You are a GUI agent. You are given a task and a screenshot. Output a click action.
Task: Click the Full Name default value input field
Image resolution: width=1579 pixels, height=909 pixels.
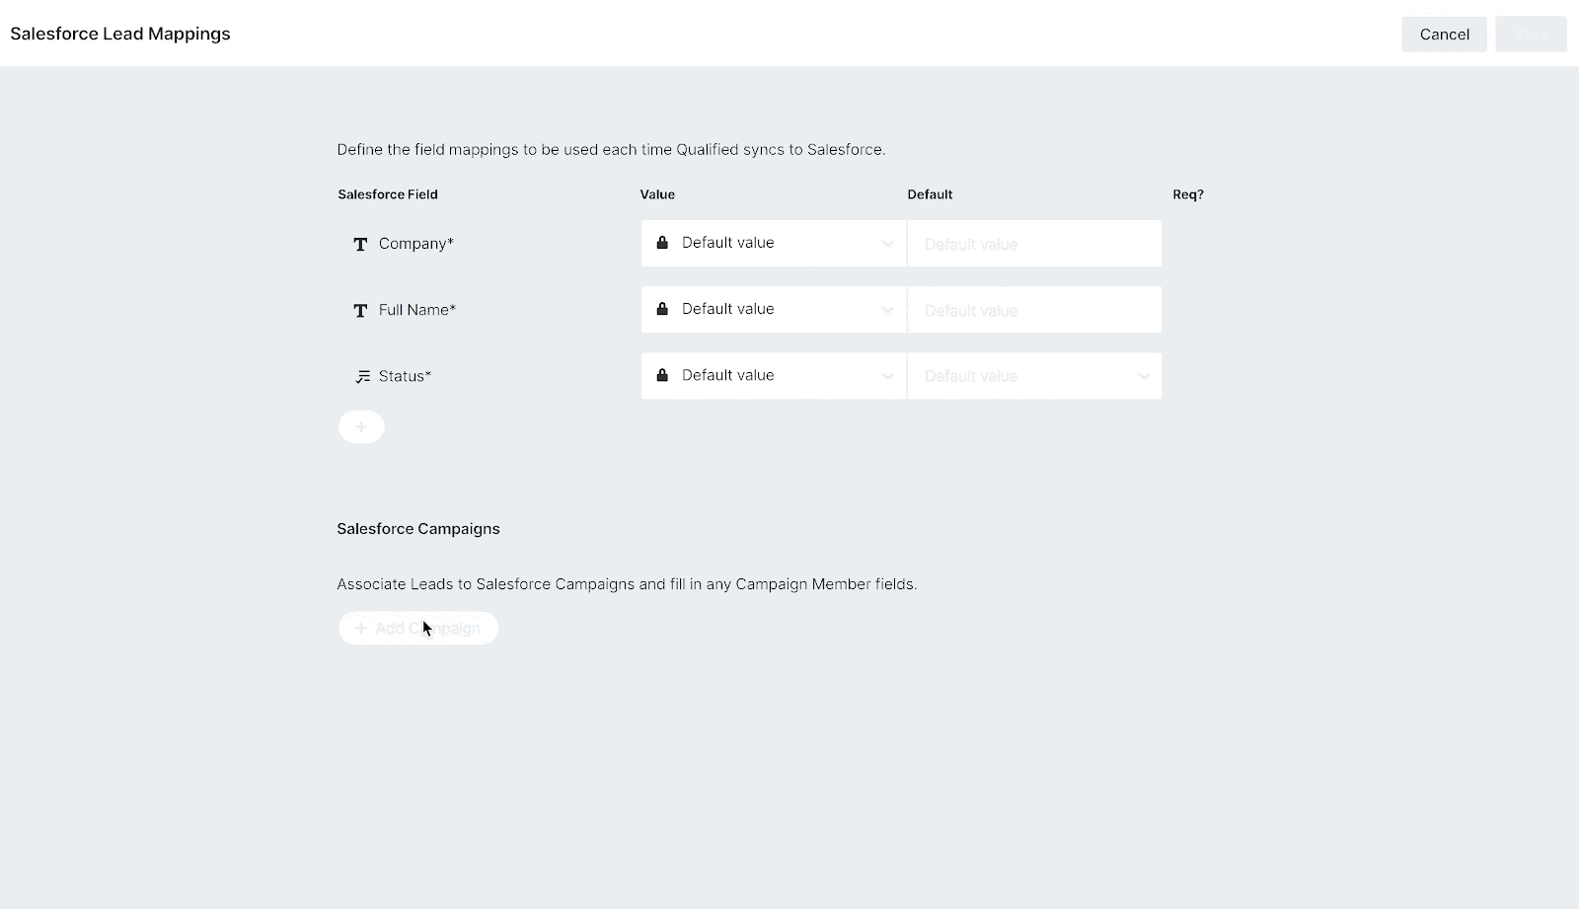click(x=1033, y=309)
